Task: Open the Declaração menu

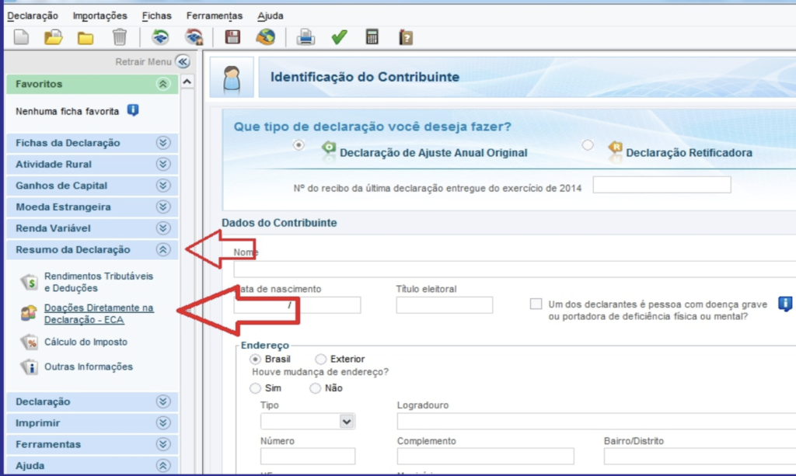Action: coord(33,16)
